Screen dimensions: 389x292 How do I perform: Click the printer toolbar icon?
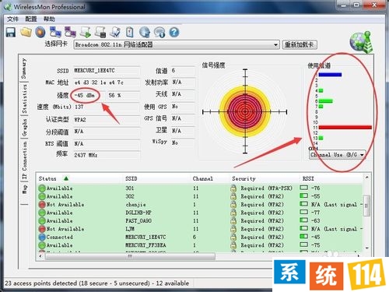pyautogui.click(x=100, y=32)
